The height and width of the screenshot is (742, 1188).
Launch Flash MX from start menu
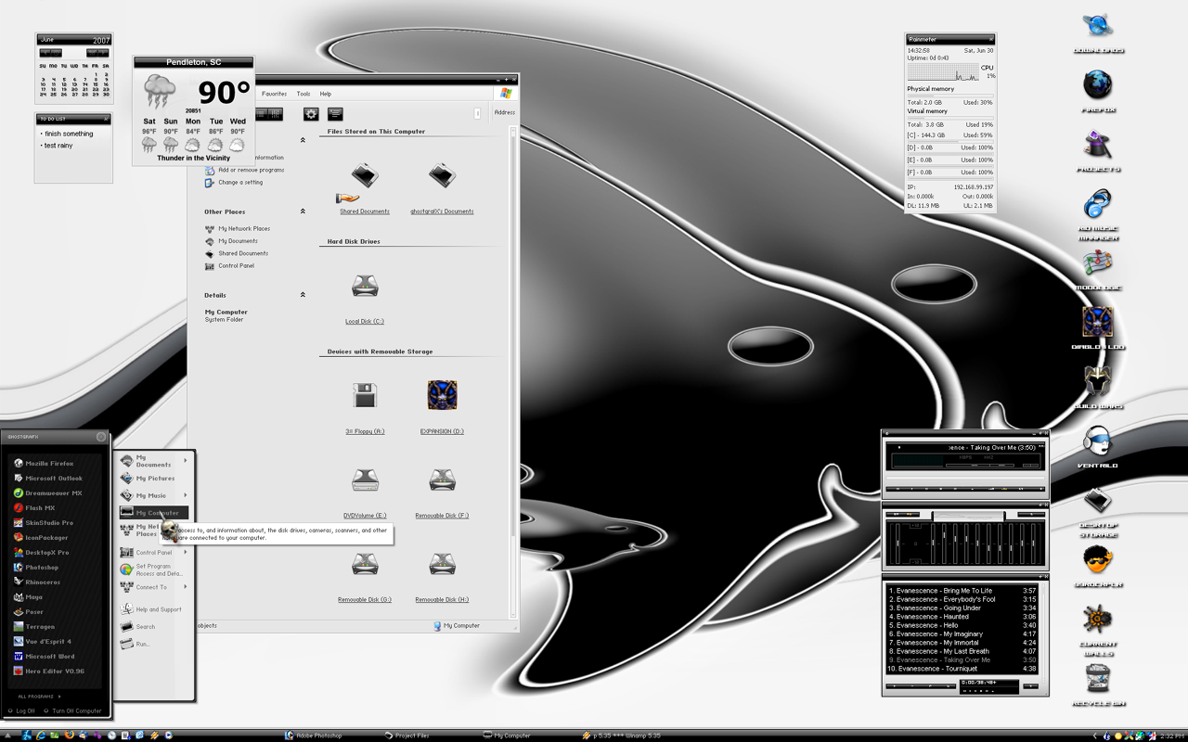click(x=34, y=508)
